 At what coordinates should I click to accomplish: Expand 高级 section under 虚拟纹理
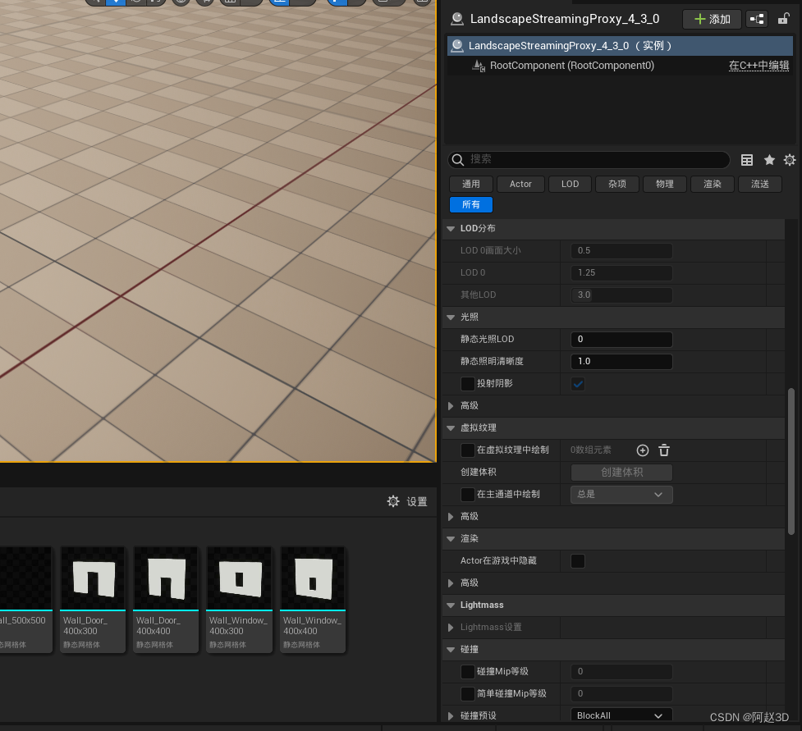(x=451, y=516)
